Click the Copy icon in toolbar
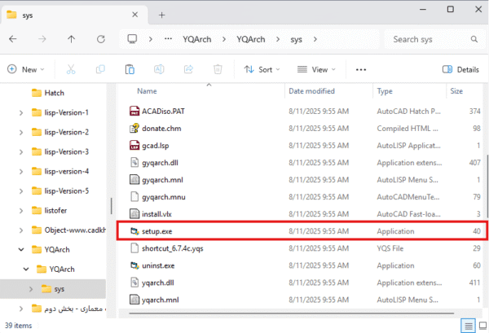Image resolution: width=489 pixels, height=333 pixels. 100,70
